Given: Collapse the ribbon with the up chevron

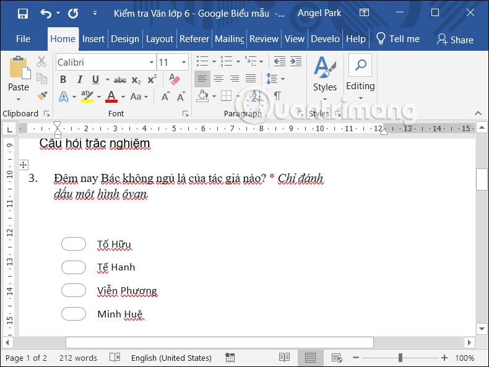Looking at the screenshot, I should pos(478,113).
